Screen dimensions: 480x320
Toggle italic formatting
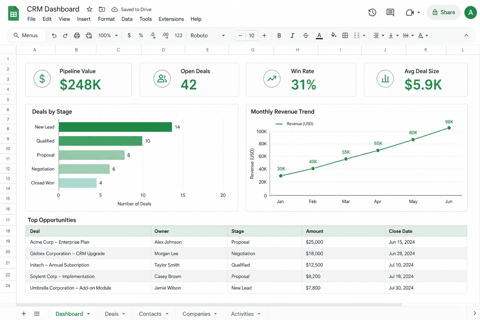click(x=292, y=36)
